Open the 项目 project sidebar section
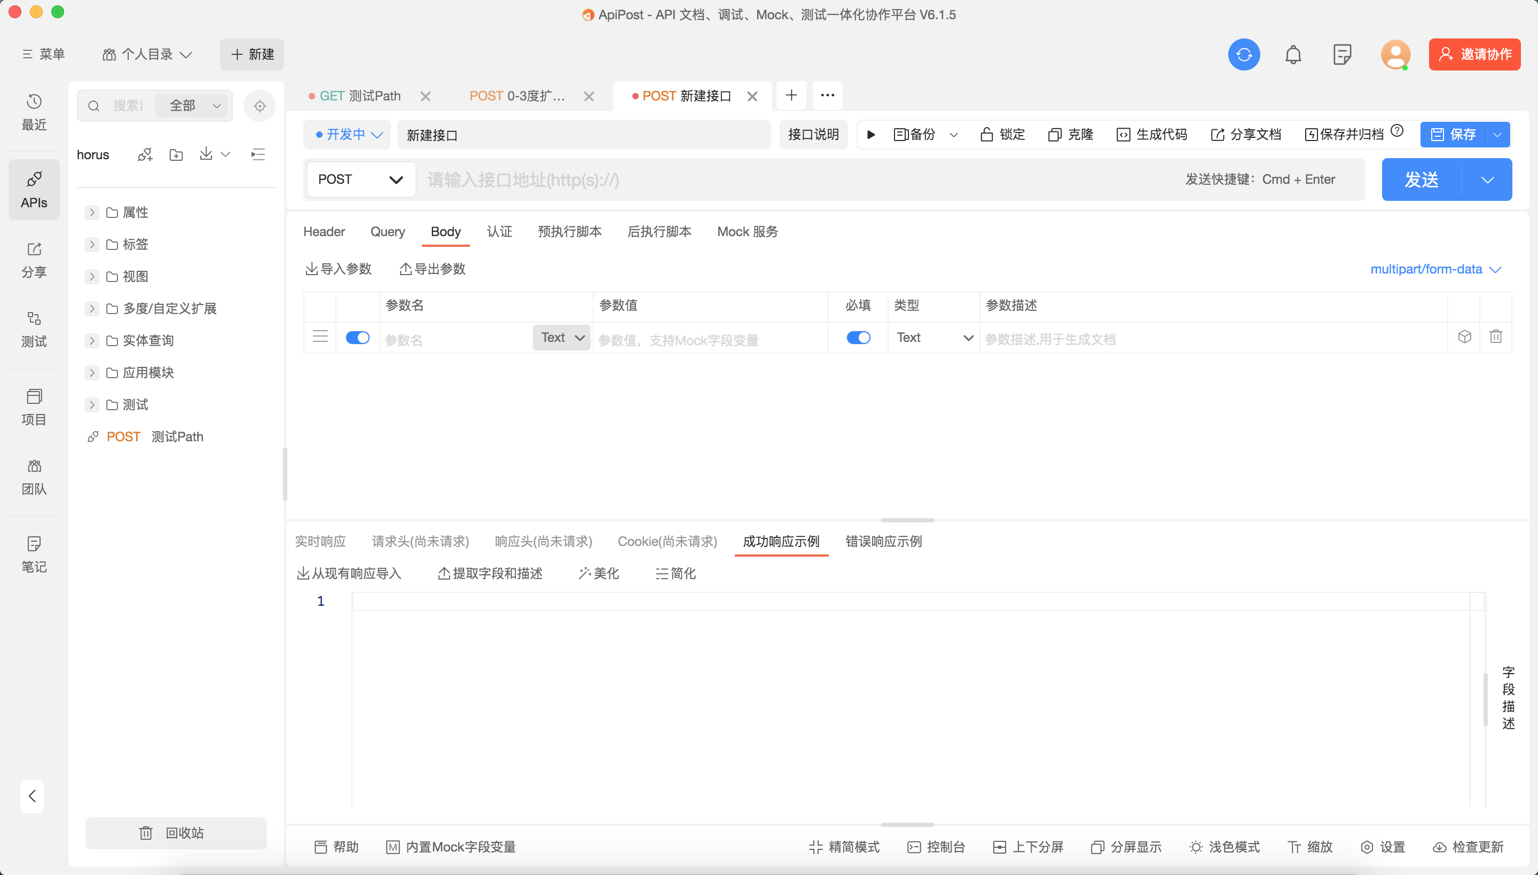This screenshot has width=1538, height=875. [x=34, y=407]
